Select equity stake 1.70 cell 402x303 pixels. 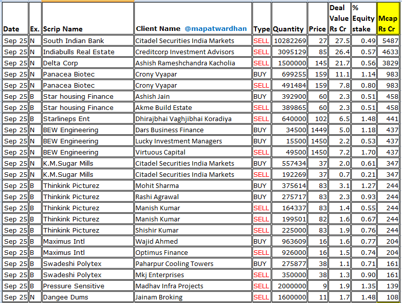coord(364,153)
